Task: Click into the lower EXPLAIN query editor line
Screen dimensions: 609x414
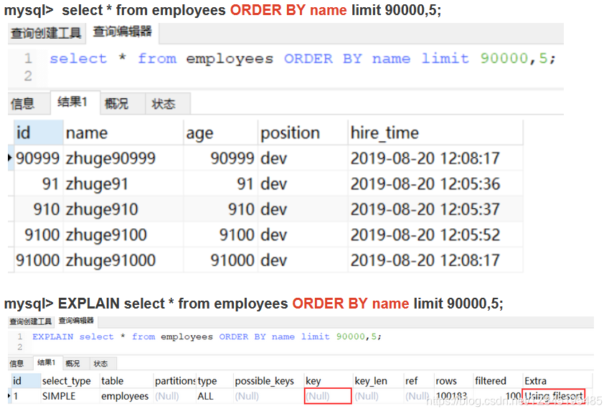Action: click(207, 337)
